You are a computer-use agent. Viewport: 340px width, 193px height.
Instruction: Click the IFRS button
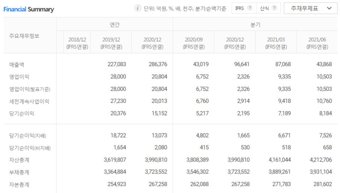(x=244, y=8)
